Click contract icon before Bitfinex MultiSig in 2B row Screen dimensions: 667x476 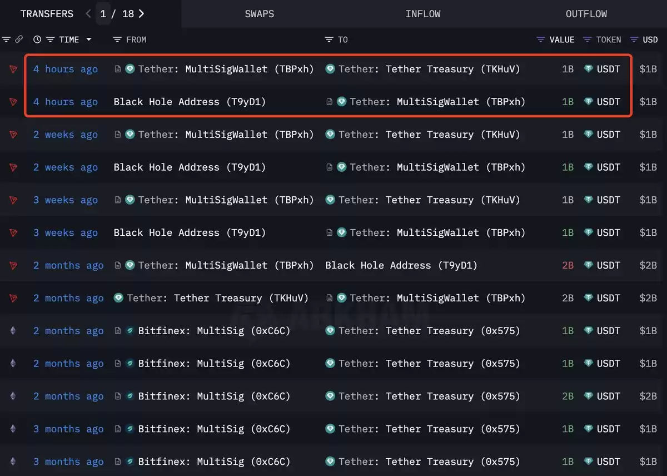coord(118,396)
